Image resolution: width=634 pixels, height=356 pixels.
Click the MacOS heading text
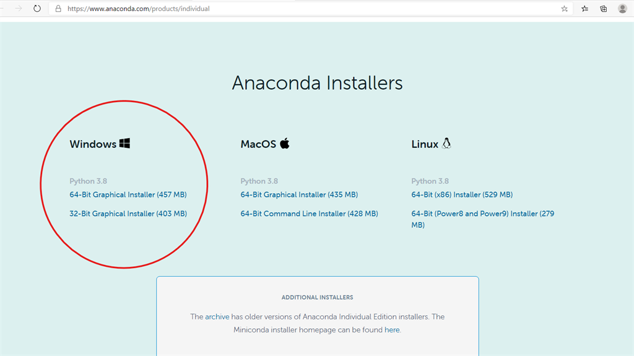tap(258, 144)
